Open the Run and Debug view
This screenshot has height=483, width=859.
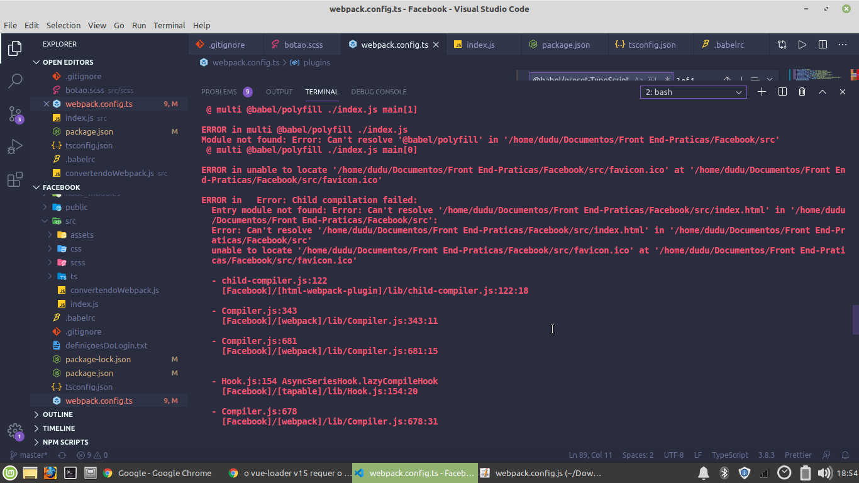(x=15, y=147)
